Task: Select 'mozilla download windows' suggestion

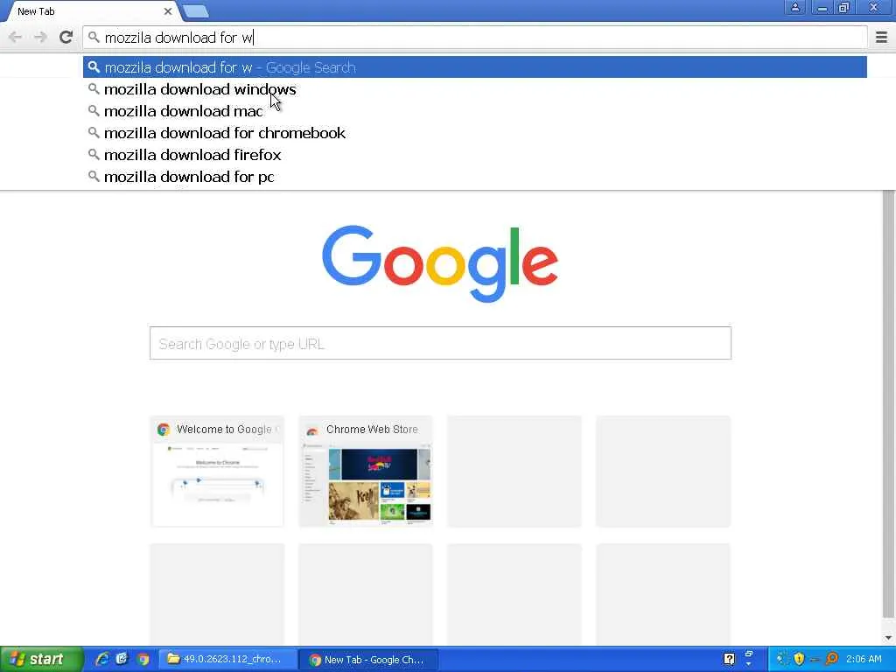Action: (199, 90)
